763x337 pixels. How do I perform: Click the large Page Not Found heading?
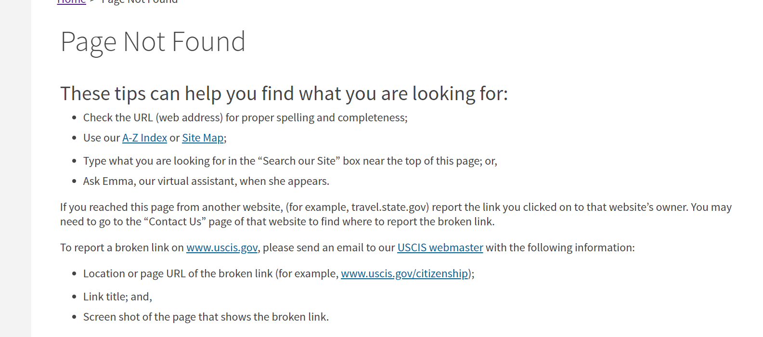[153, 42]
